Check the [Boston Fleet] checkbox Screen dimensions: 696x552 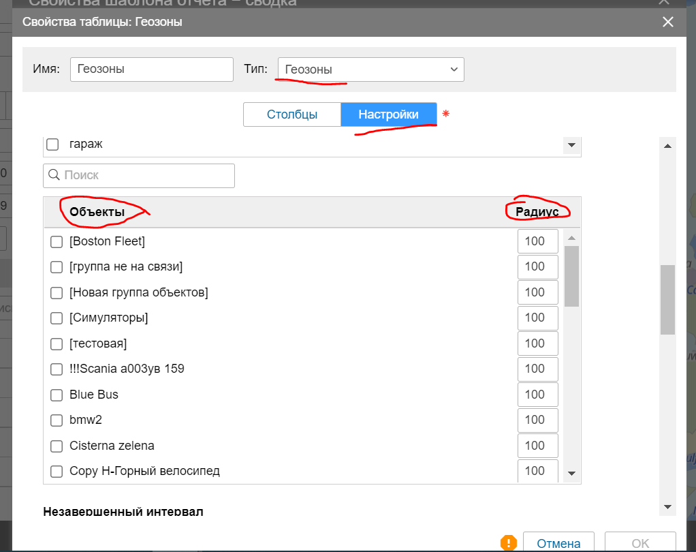[57, 241]
